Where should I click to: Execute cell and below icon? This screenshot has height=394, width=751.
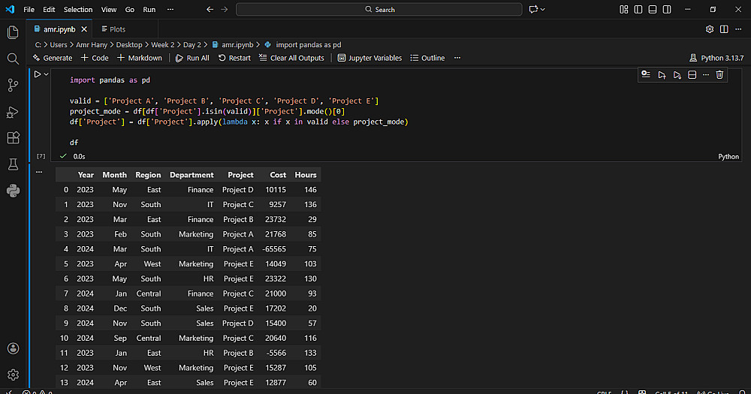677,74
